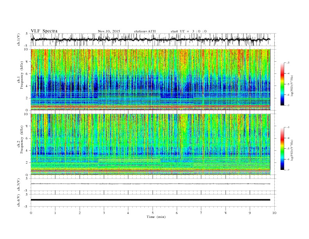This screenshot has height=239, width=309.
Task: Click the "VLF Spectra" plot title
Action: [44, 31]
